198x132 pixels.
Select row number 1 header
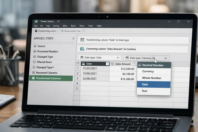pyautogui.click(x=78, y=68)
